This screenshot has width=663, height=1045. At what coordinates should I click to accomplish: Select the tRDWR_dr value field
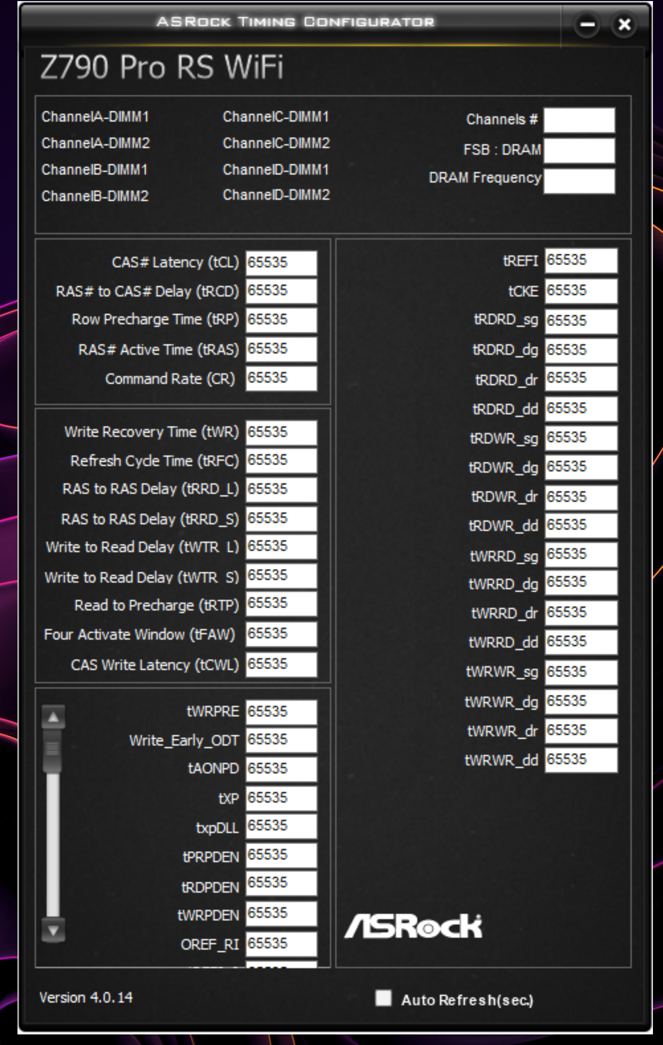[x=581, y=498]
